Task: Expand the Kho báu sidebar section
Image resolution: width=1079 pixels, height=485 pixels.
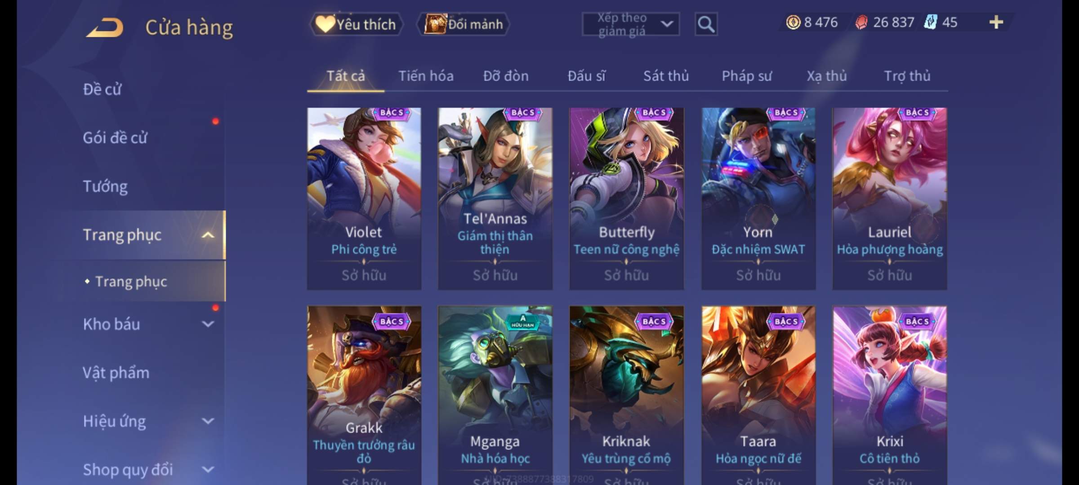Action: (208, 324)
